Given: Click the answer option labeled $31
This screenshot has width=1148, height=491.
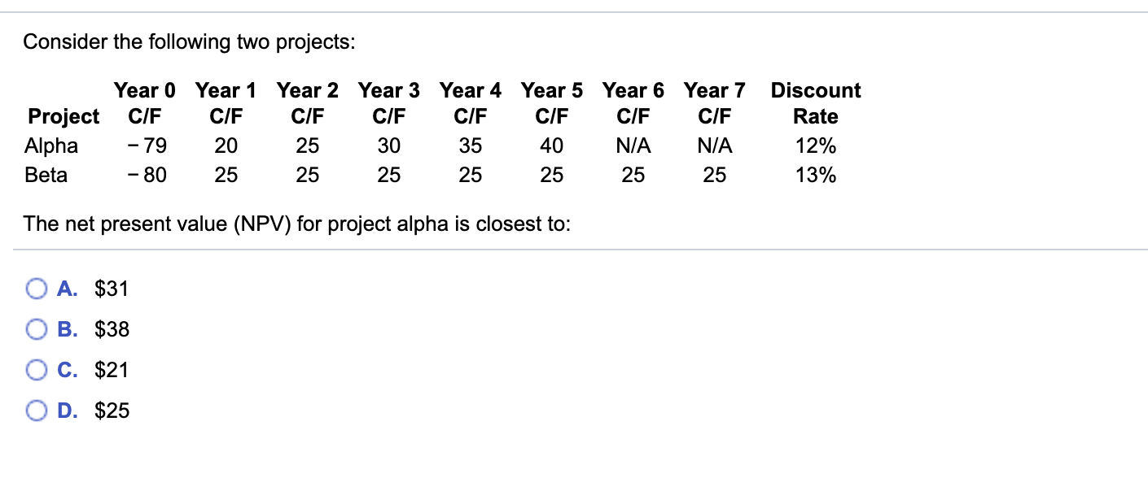Looking at the screenshot, I should pyautogui.click(x=110, y=288).
